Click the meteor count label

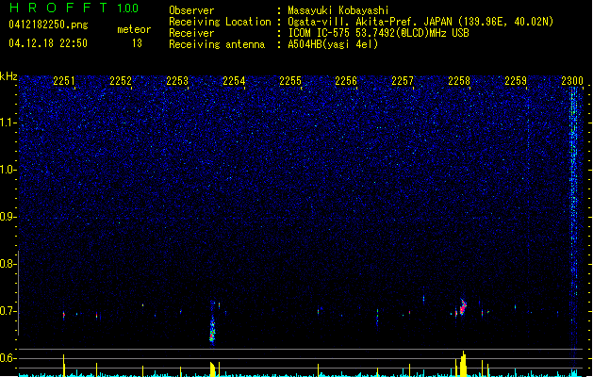134,29
